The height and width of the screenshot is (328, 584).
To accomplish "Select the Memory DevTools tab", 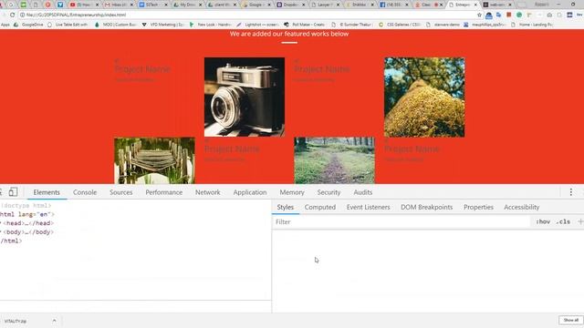I will (x=292, y=192).
